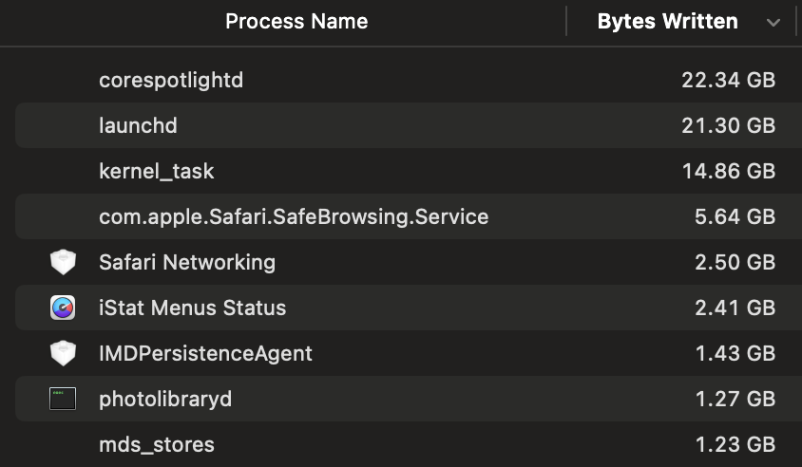Select the IMDPersistenceAgent process name

click(x=205, y=353)
